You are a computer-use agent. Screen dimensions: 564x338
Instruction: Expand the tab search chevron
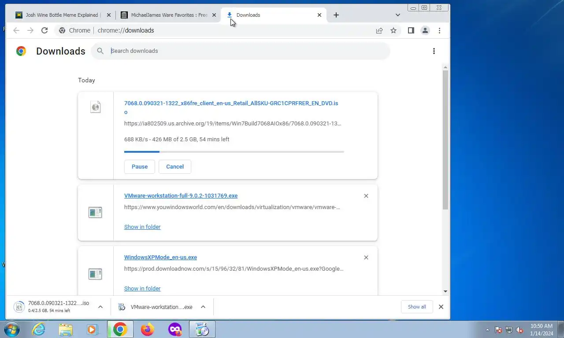point(398,15)
